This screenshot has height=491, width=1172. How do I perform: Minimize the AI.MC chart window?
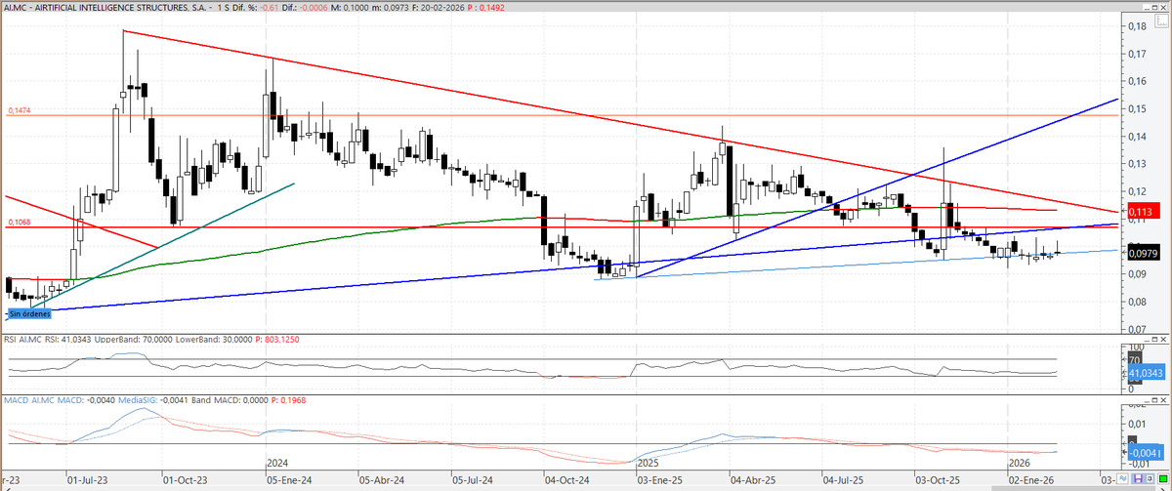pos(1147,8)
